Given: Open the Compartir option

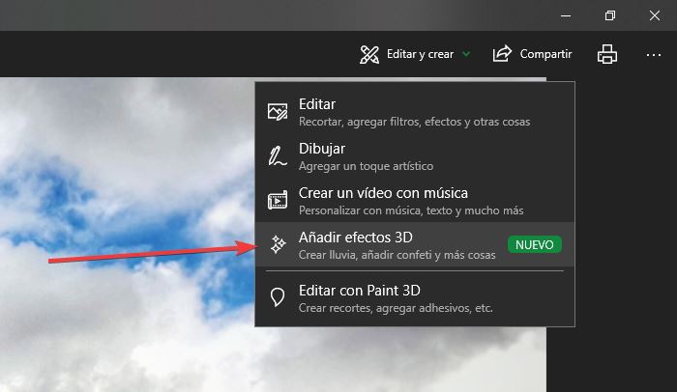Looking at the screenshot, I should (x=532, y=54).
